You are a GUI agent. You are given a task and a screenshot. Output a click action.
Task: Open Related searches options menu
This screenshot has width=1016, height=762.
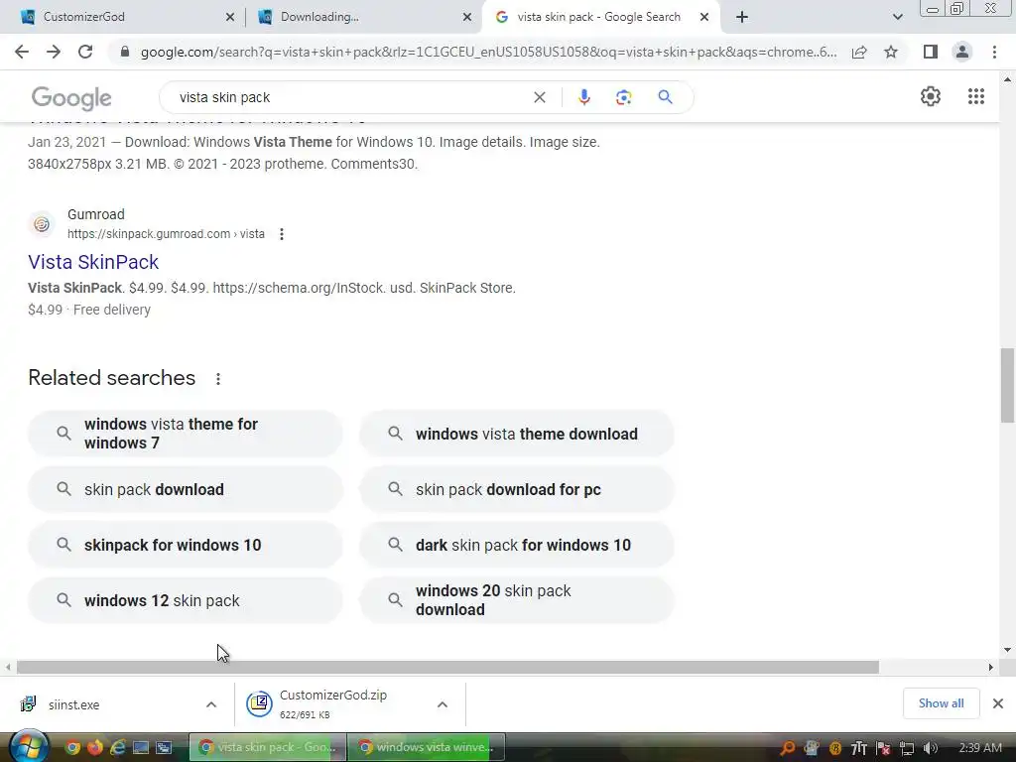tap(218, 378)
